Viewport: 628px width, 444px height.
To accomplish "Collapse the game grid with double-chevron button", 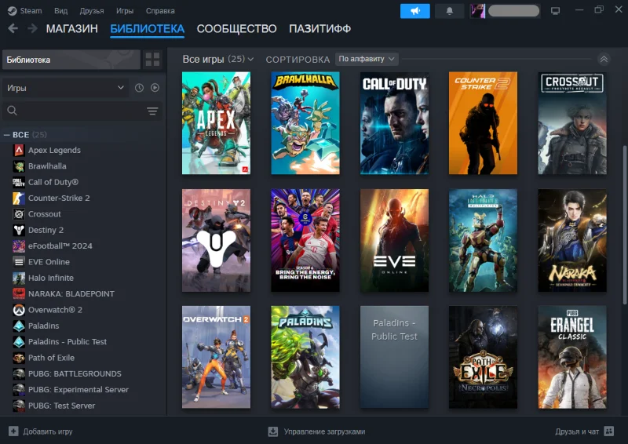I will click(x=603, y=60).
